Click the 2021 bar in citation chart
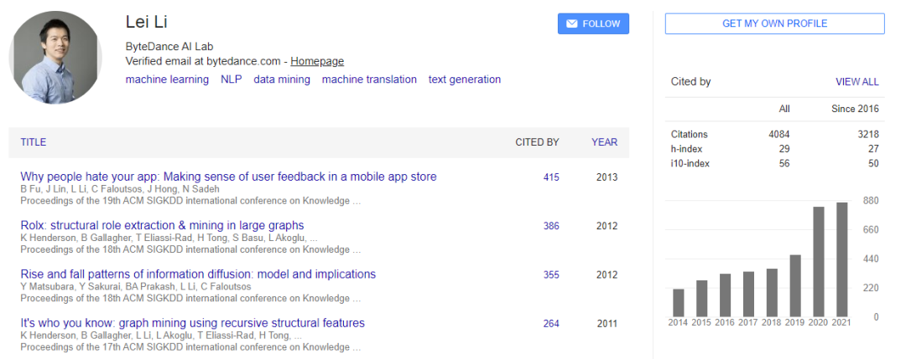This screenshot has width=906, height=359. click(x=841, y=259)
